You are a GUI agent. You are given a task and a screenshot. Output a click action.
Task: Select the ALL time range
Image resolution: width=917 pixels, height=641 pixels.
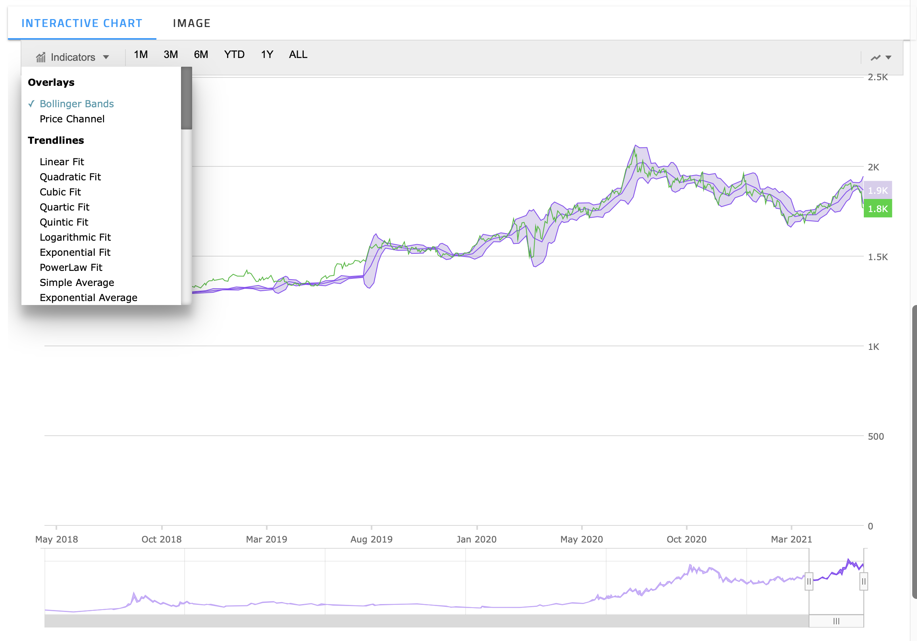298,54
